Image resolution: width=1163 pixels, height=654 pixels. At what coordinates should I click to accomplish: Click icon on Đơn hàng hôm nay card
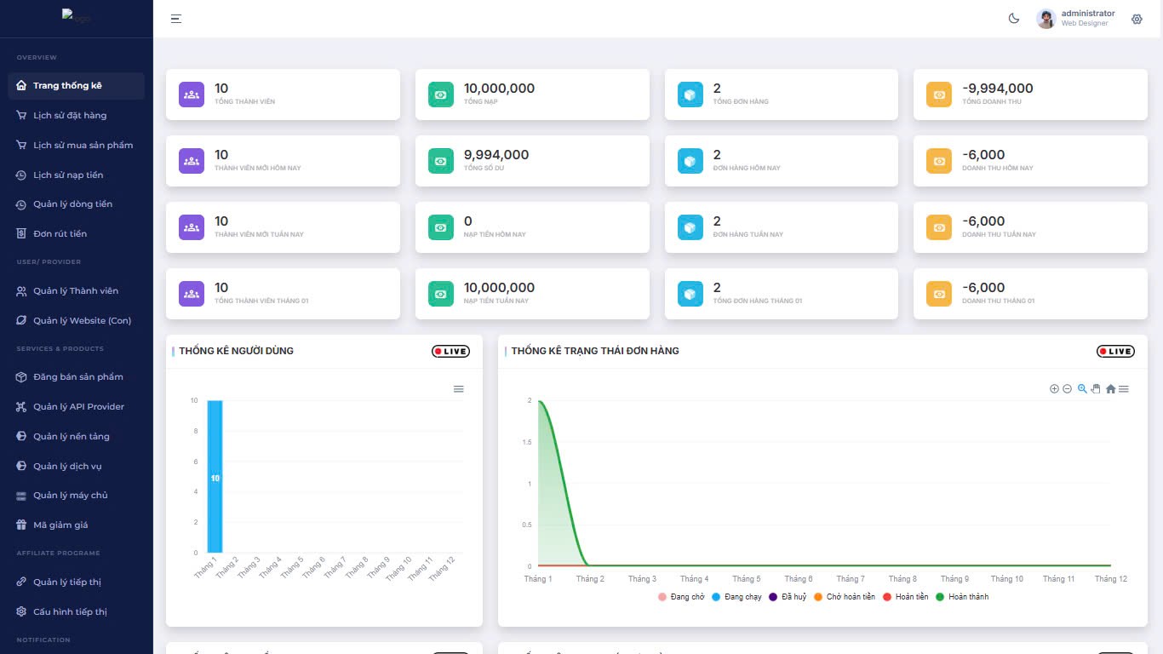[x=690, y=161]
